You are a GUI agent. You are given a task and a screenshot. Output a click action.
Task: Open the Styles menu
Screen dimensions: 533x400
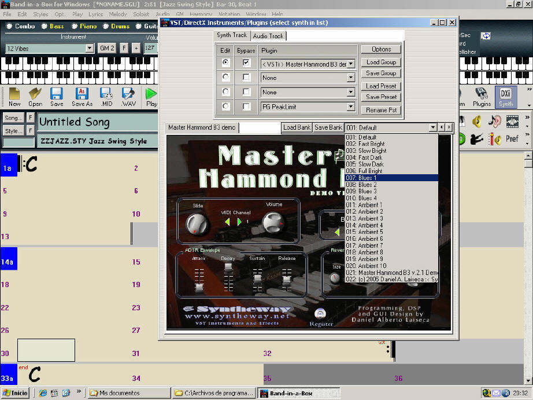[x=40, y=14]
